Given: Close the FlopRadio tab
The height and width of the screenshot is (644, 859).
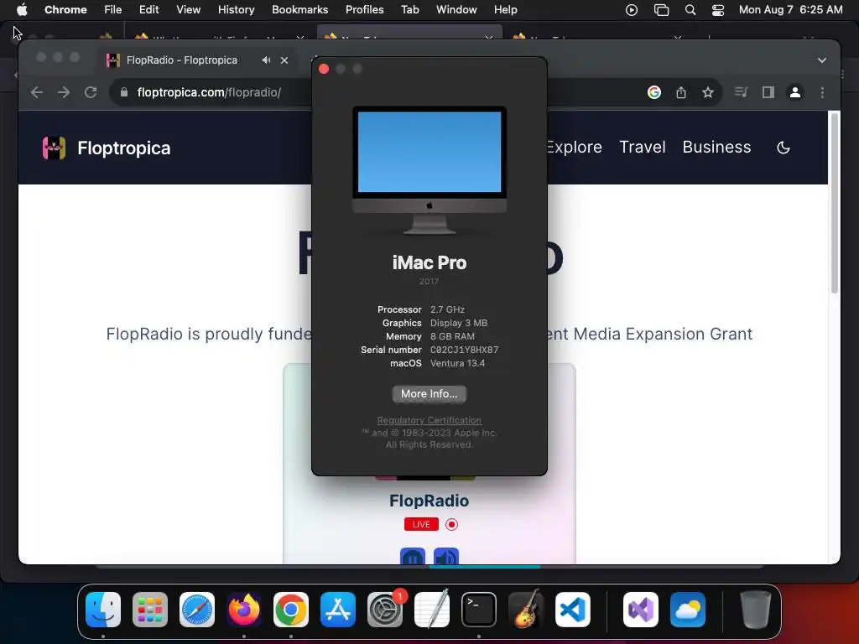Looking at the screenshot, I should 284,60.
